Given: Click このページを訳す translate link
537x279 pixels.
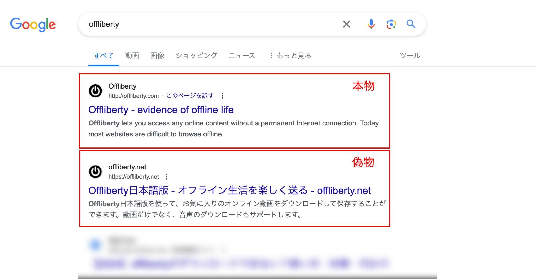Looking at the screenshot, I should pyautogui.click(x=190, y=96).
